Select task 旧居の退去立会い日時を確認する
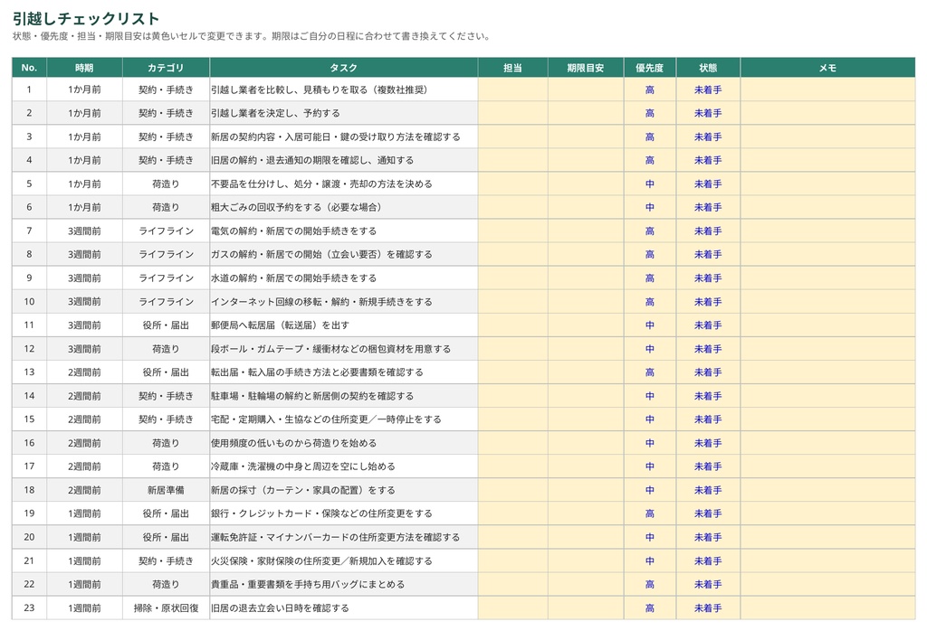Screen dimensions: 927x631 343,608
